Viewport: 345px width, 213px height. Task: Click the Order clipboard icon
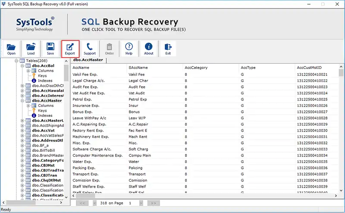point(110,47)
